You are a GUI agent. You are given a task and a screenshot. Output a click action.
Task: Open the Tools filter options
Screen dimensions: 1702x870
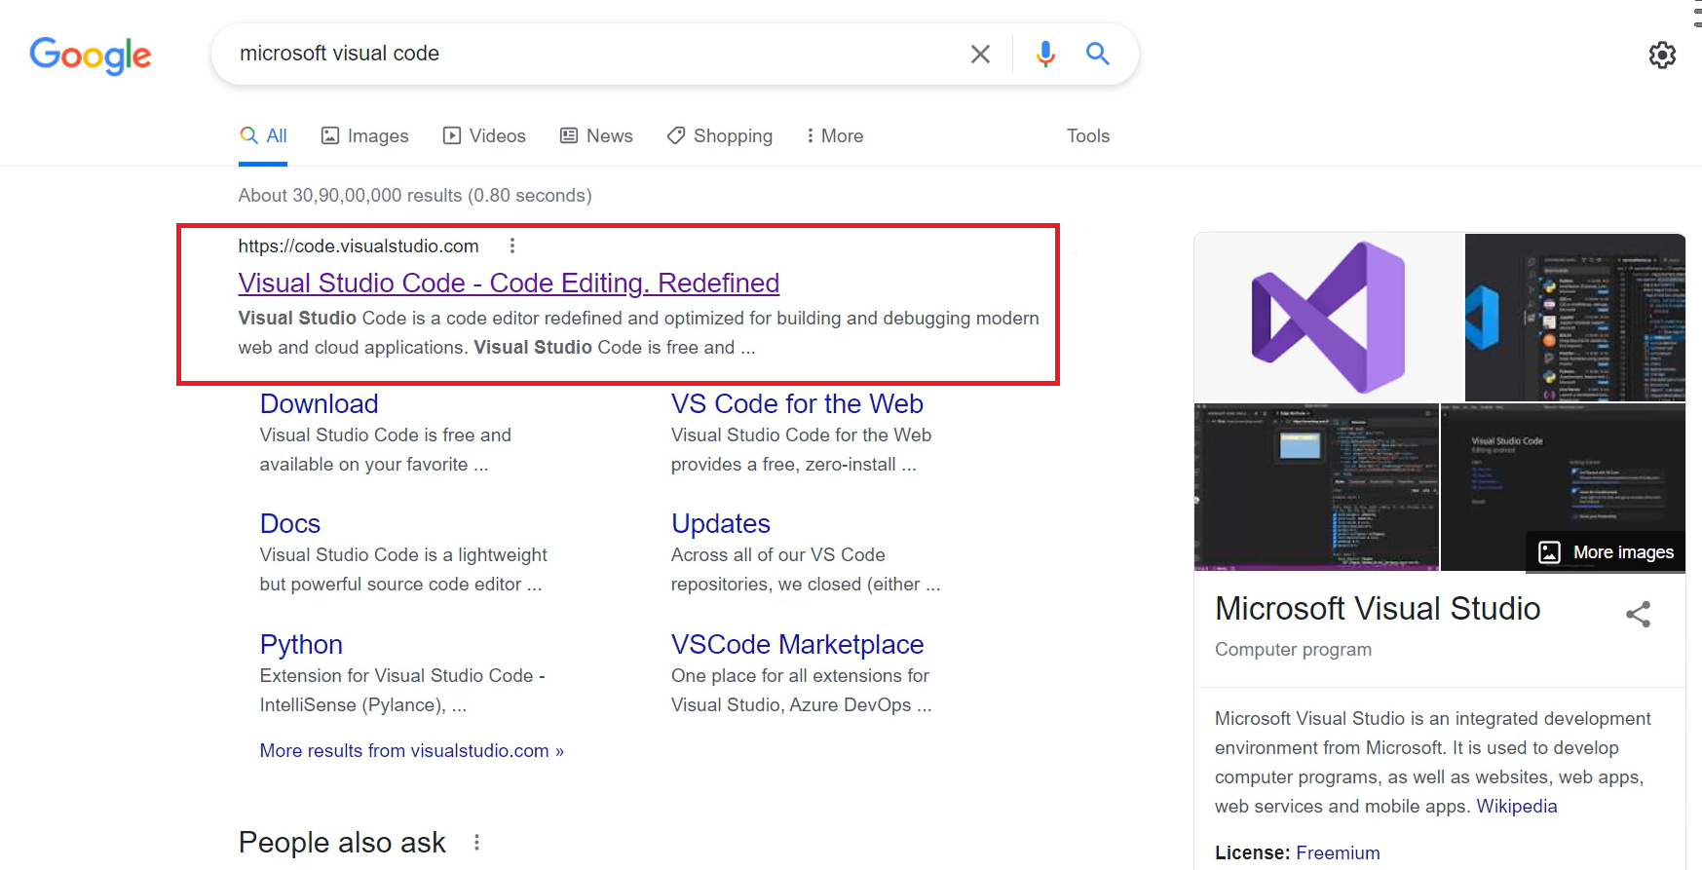[x=1088, y=136]
